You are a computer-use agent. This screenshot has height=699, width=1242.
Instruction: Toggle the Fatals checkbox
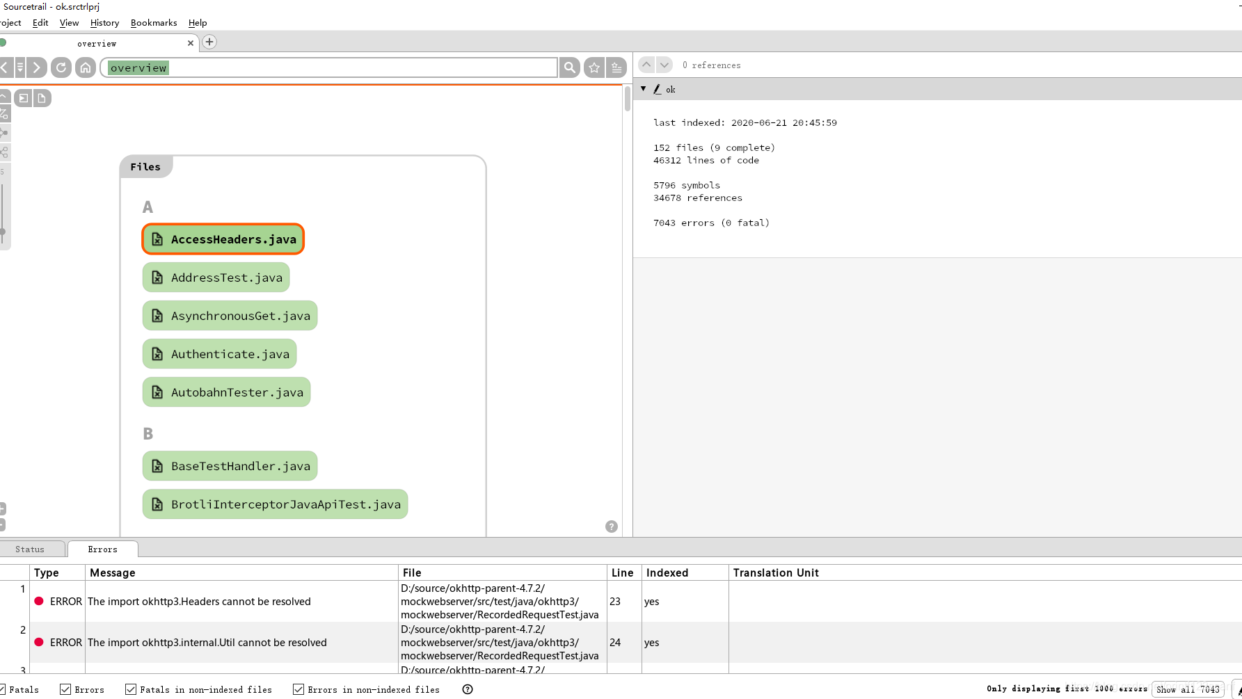(x=2, y=689)
